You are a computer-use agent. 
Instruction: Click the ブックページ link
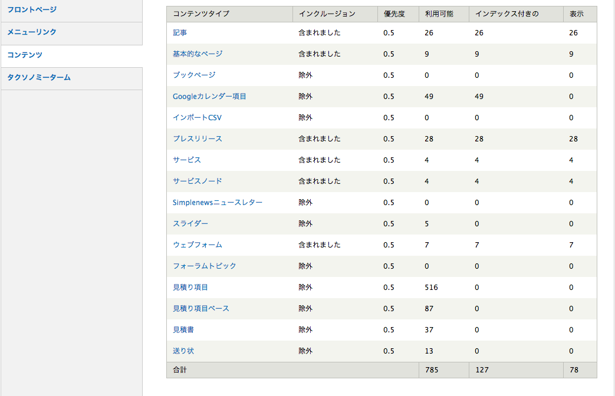click(x=194, y=75)
